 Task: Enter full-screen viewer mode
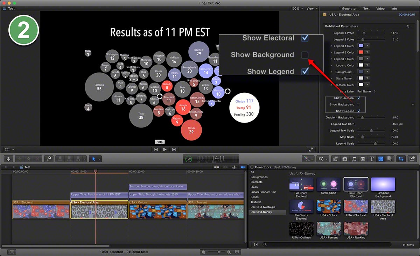tap(310, 150)
